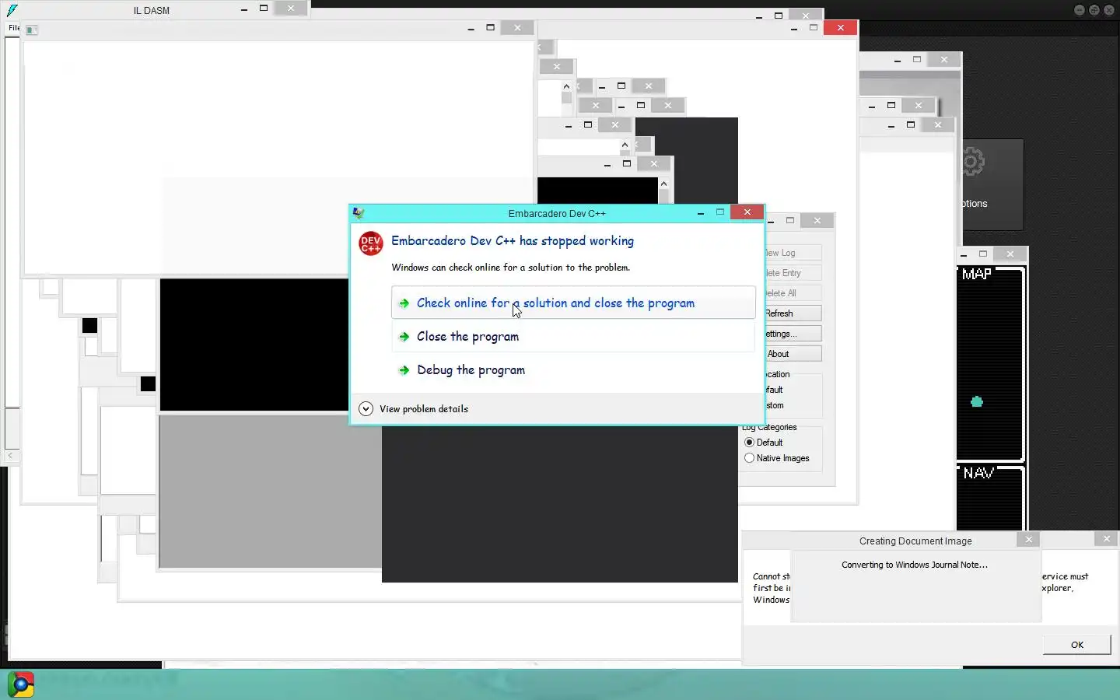Click the MAP panel label
Screen dimensions: 1120x700
pyautogui.click(x=976, y=274)
